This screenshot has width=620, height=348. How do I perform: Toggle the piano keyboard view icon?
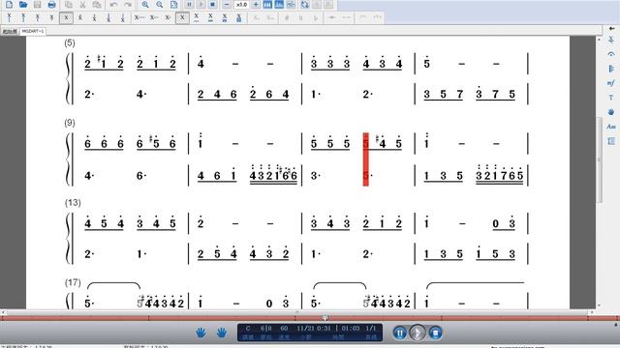coord(267,5)
